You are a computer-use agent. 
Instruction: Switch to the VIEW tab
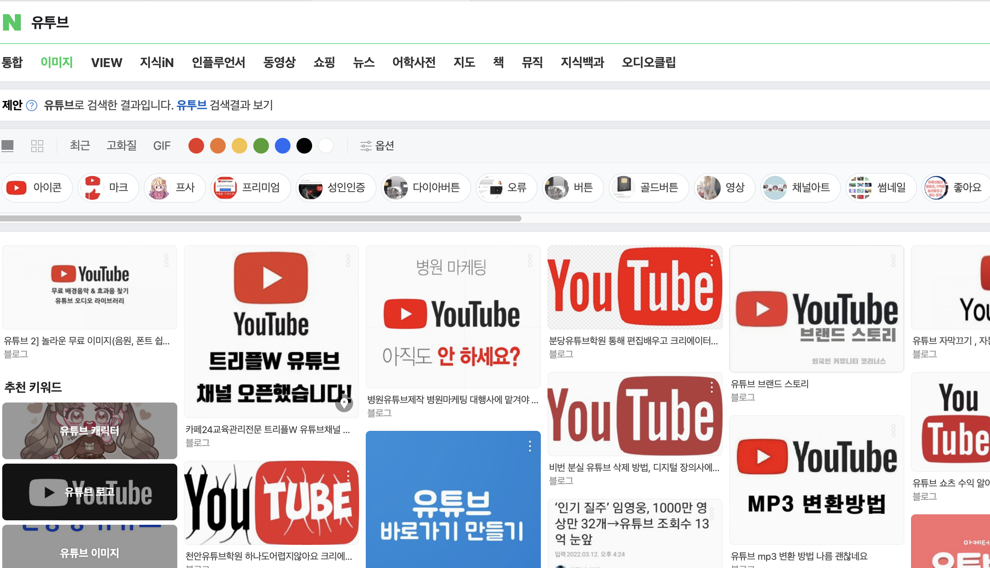pos(107,62)
